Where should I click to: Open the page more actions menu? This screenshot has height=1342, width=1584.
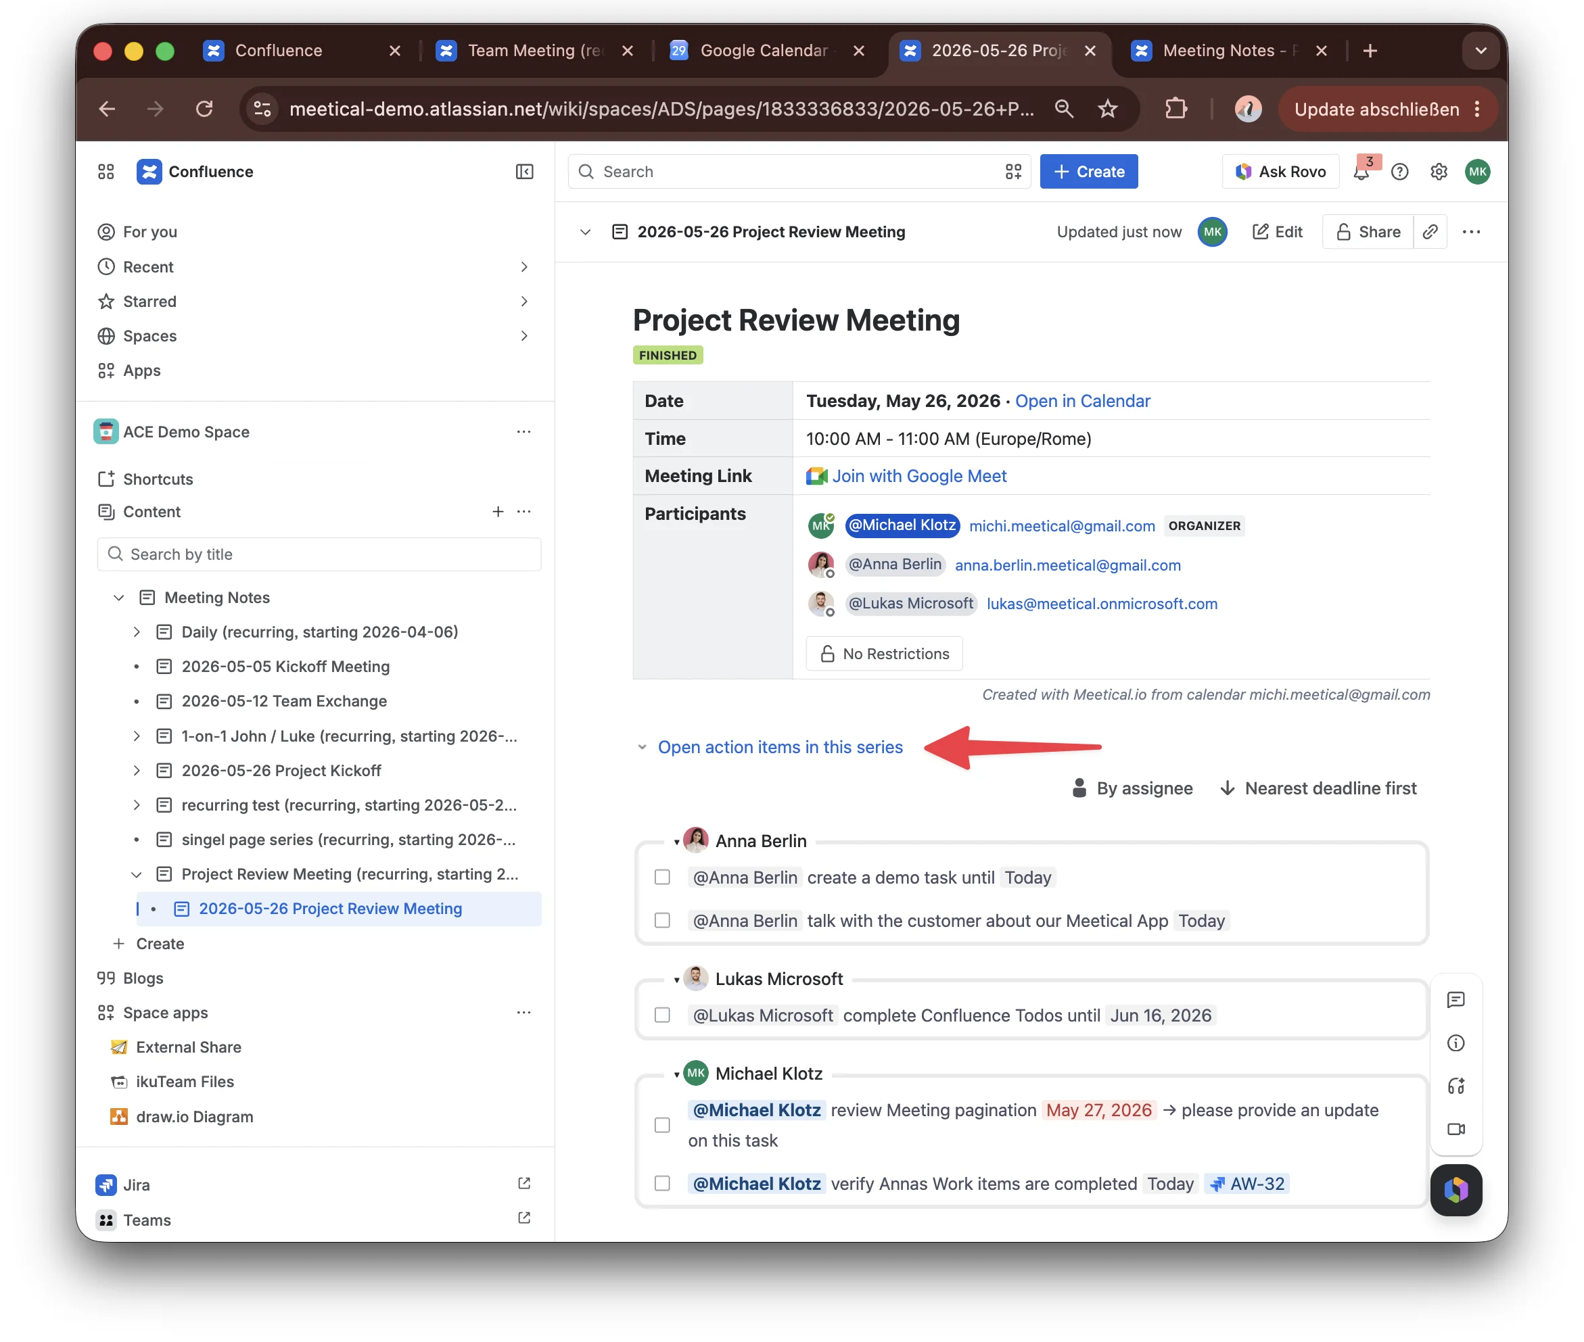pyautogui.click(x=1471, y=232)
